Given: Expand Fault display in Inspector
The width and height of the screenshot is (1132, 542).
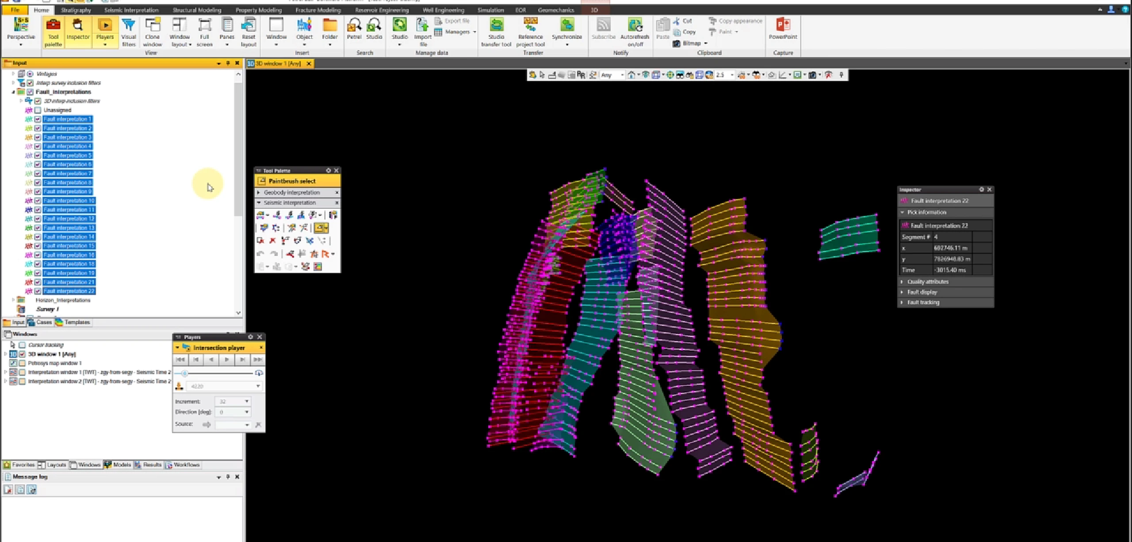Looking at the screenshot, I should [x=902, y=292].
